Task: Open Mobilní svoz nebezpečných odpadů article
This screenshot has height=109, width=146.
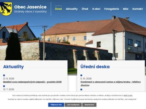Action: pos(32,82)
